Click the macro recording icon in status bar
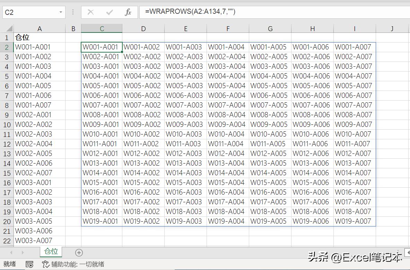 click(29, 264)
